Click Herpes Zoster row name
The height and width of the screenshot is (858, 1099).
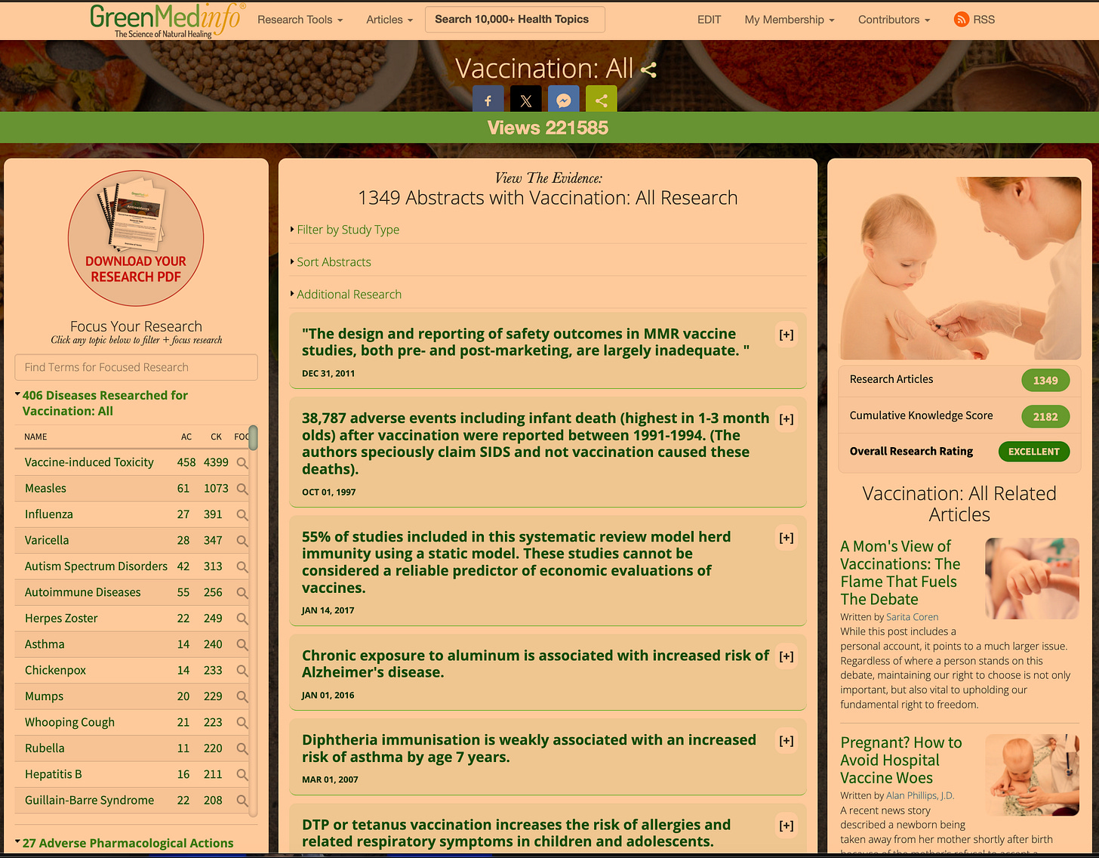point(61,618)
